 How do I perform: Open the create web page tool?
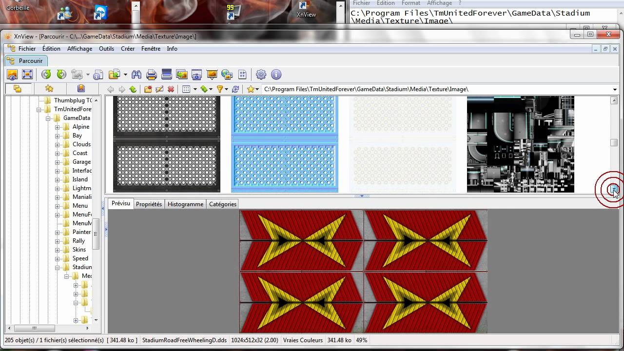pyautogui.click(x=227, y=75)
